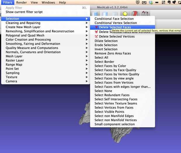Choose Select Visible Points

point(123,112)
